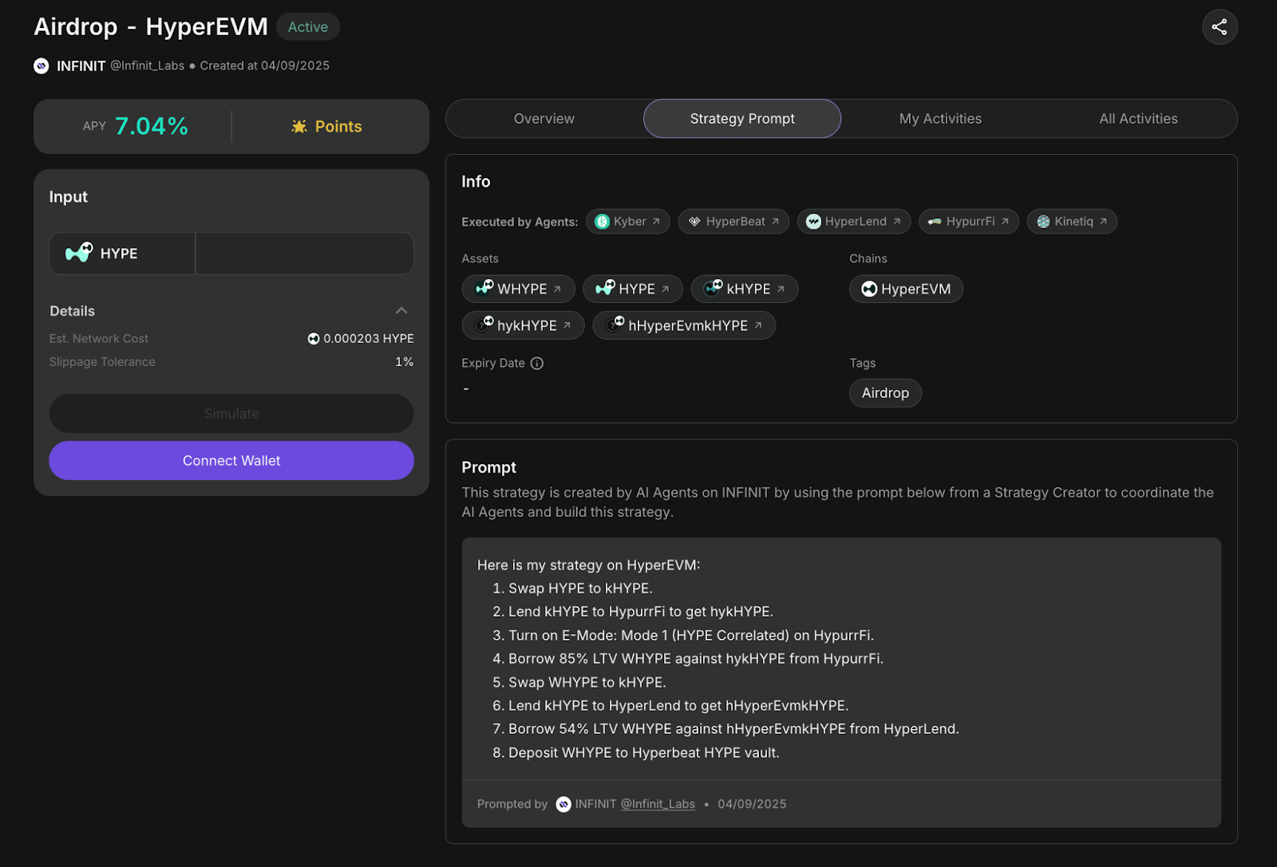Click step 3 'Turn on E-Mode' text
Image resolution: width=1277 pixels, height=867 pixels.
pyautogui.click(x=691, y=636)
